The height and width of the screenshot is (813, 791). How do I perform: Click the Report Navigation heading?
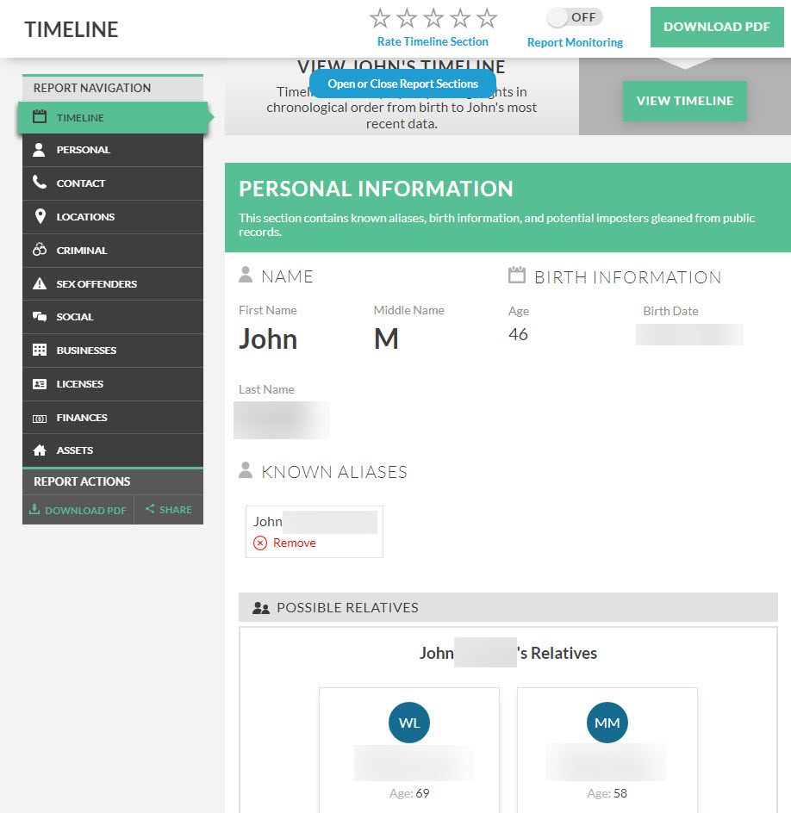[92, 88]
